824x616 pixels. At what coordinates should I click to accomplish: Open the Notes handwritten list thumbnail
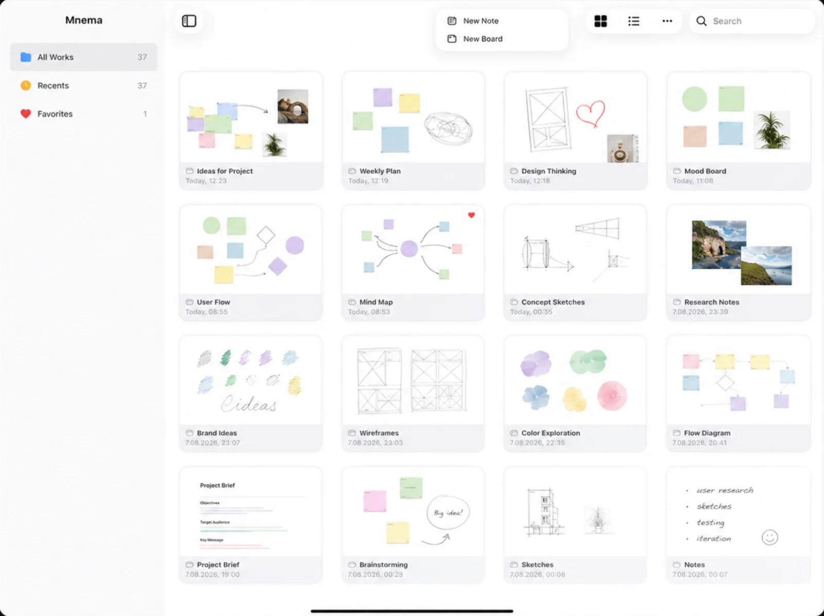pos(739,512)
